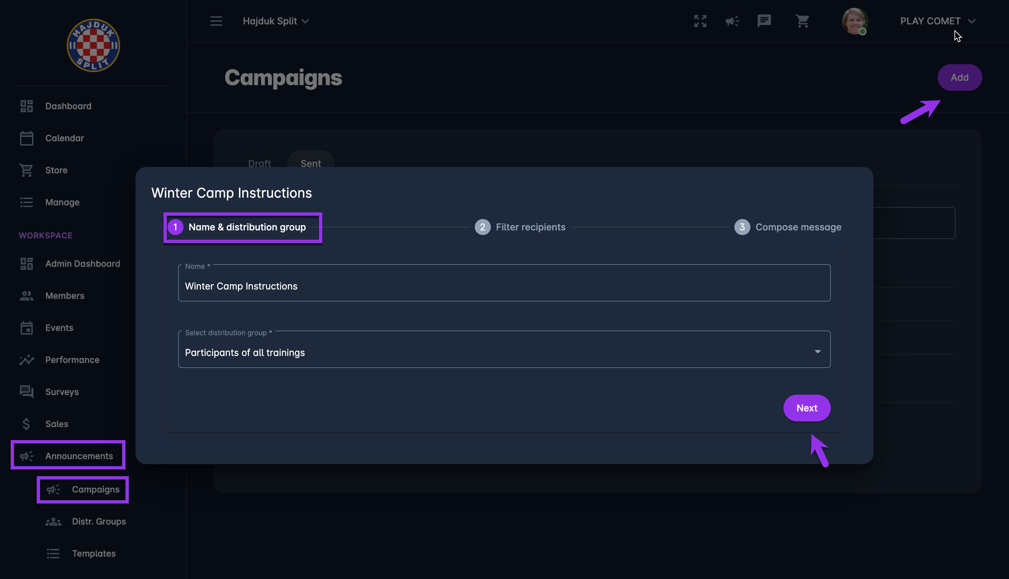Click the Hajduk Split club logo
This screenshot has width=1009, height=579.
click(93, 45)
